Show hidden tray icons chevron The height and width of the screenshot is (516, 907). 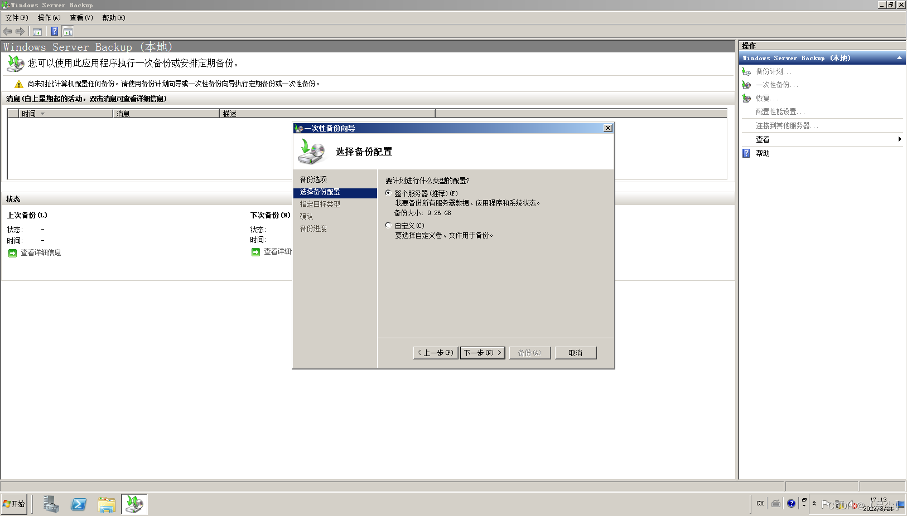[814, 503]
